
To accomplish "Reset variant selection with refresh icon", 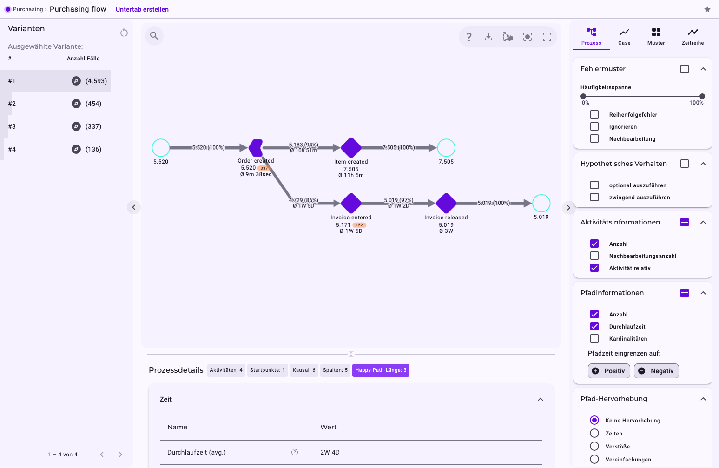I will coord(124,33).
